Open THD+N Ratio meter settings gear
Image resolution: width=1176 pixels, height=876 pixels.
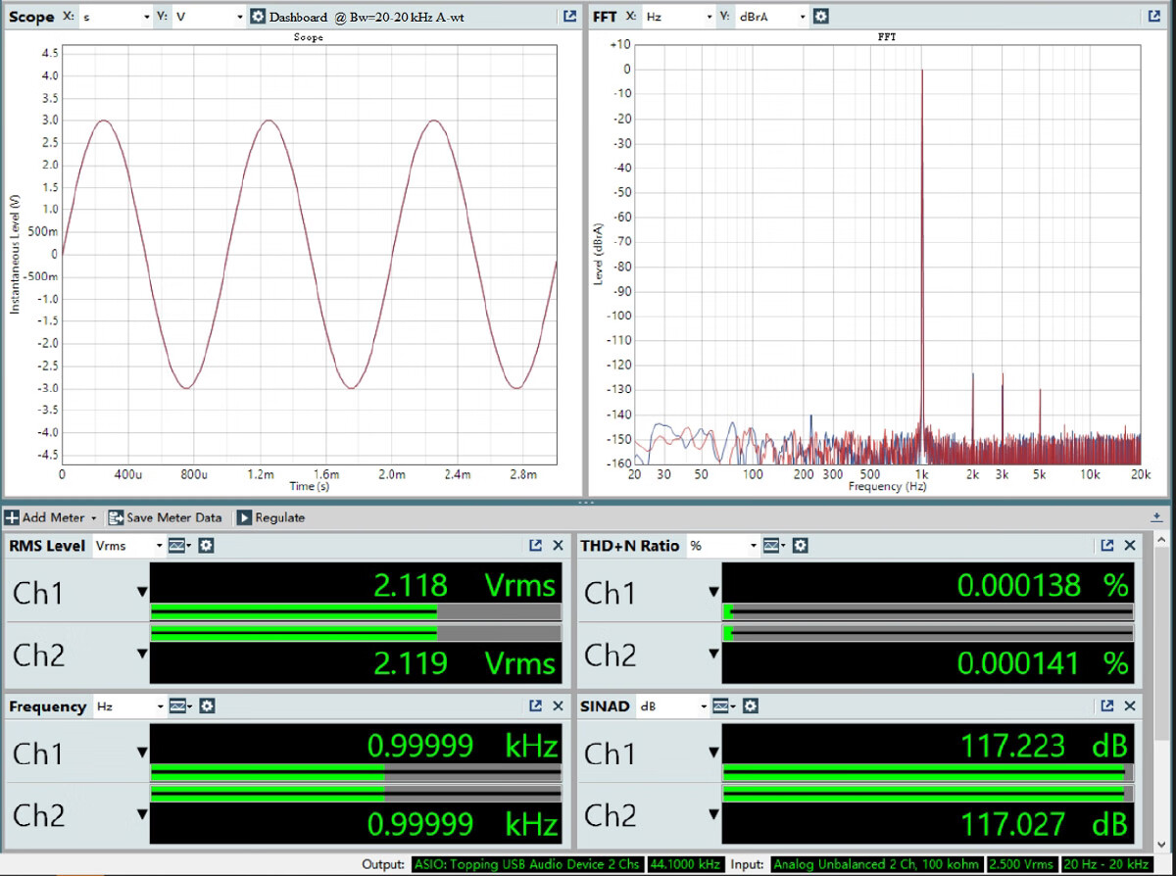tap(801, 546)
